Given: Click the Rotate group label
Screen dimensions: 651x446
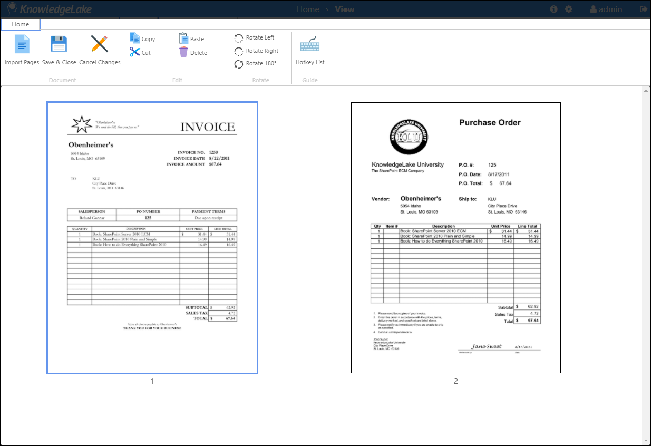Looking at the screenshot, I should (260, 80).
